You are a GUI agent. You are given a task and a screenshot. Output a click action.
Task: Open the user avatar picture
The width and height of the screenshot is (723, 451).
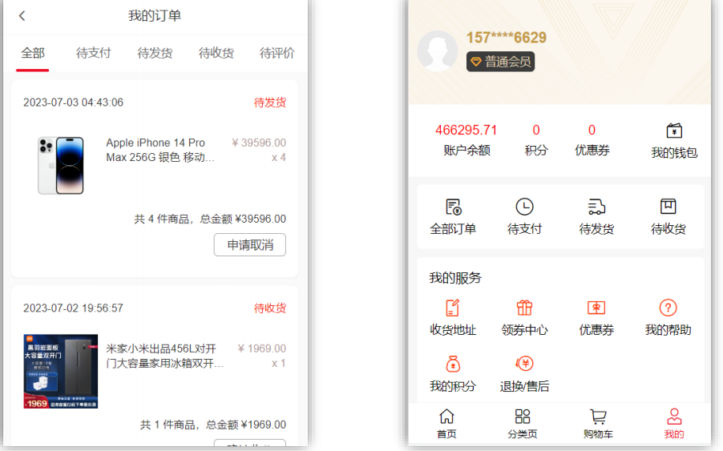[x=437, y=50]
